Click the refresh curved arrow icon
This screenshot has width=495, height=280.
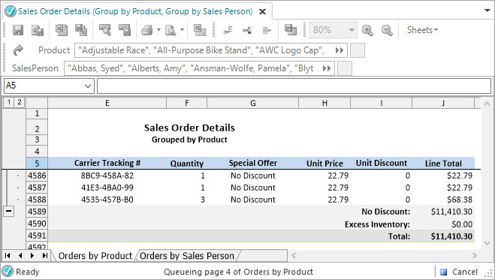[18, 50]
